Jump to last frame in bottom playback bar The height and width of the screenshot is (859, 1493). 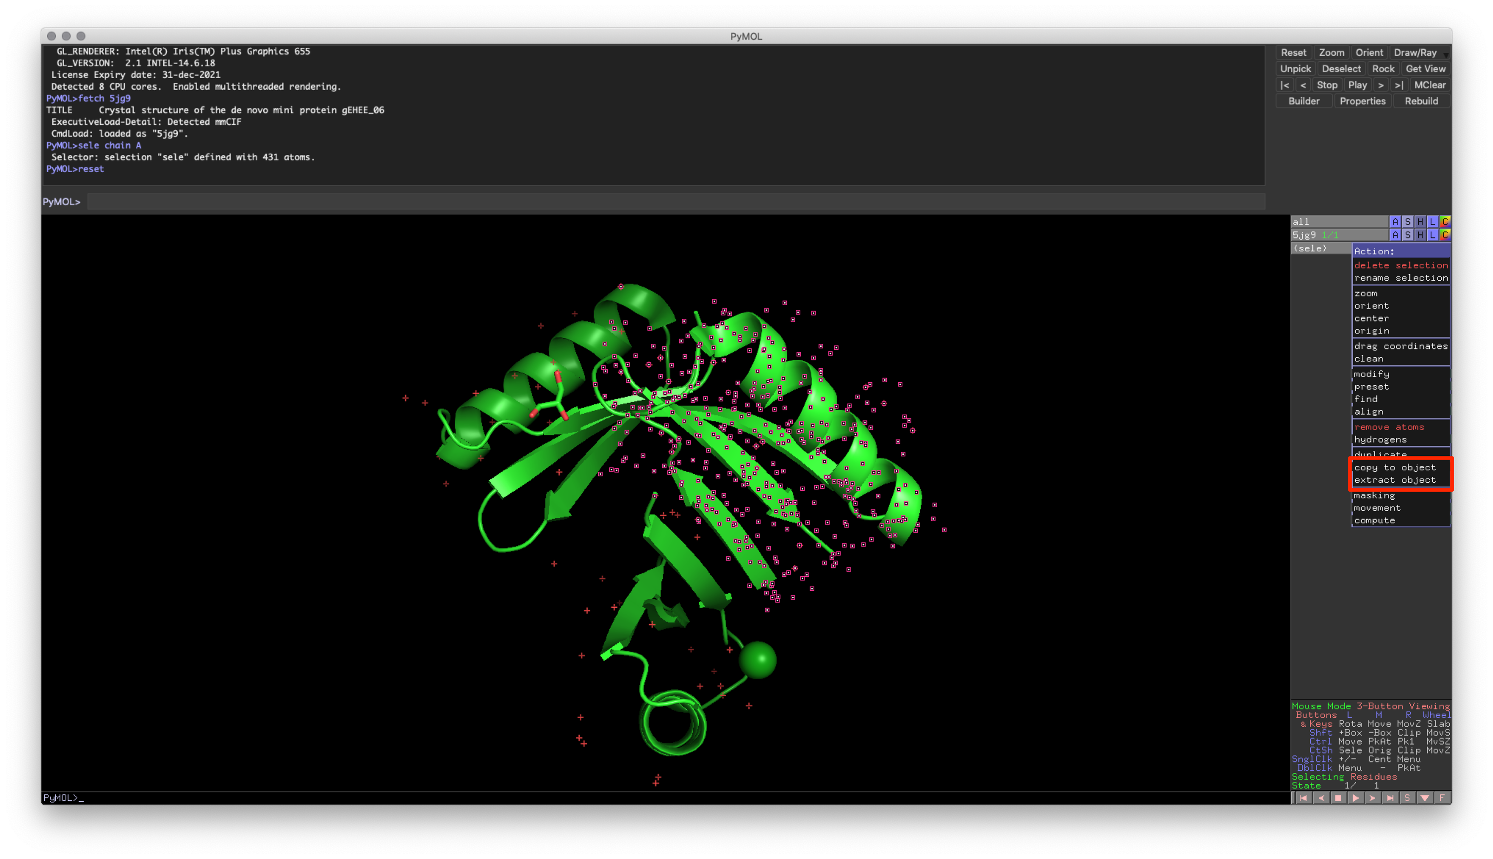[1390, 798]
